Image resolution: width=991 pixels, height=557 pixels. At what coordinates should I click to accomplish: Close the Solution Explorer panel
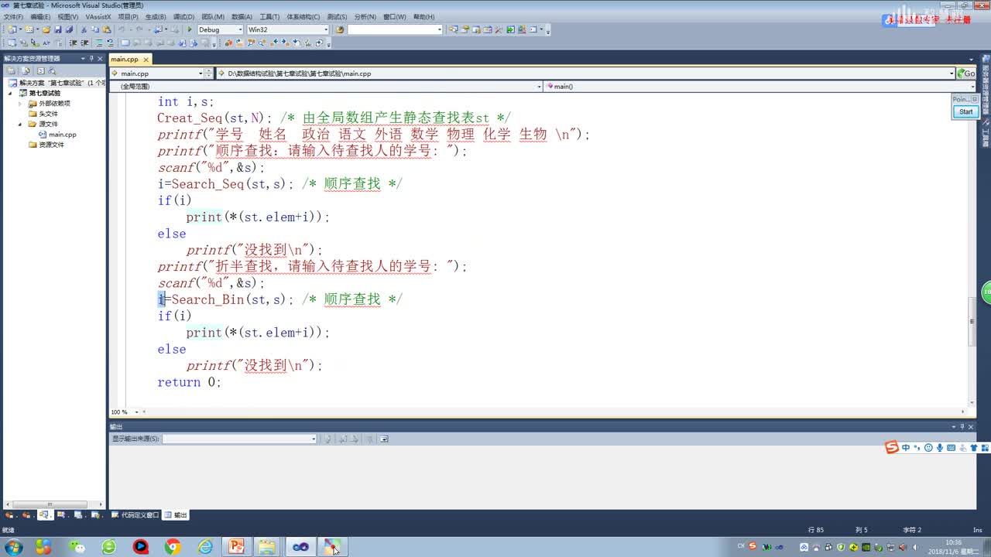tap(101, 58)
